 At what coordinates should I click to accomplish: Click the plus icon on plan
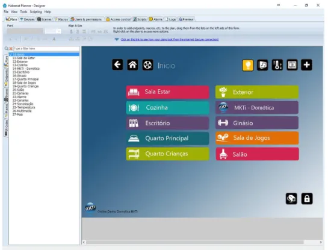tap(306, 65)
